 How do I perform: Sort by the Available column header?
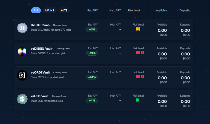tap(162, 10)
